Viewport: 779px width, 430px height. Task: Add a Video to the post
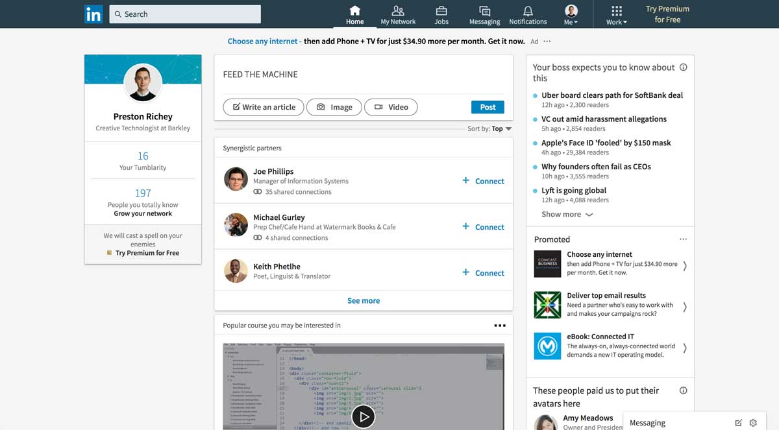pos(391,107)
